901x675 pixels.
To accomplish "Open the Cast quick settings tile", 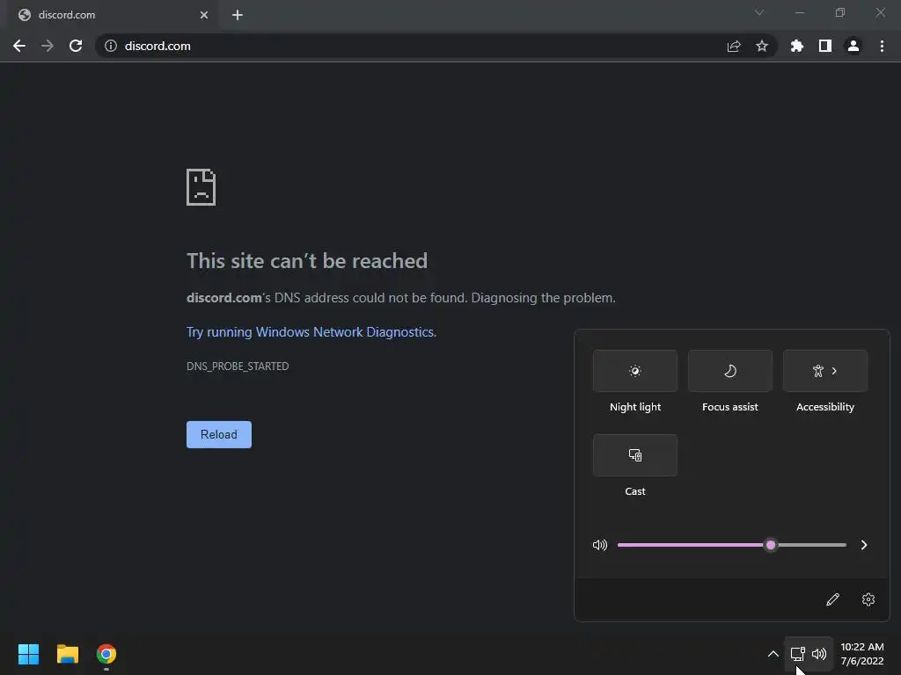I will click(x=635, y=455).
